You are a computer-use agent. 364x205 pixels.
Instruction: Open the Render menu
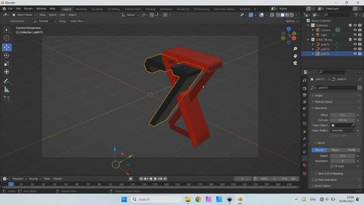28,9
